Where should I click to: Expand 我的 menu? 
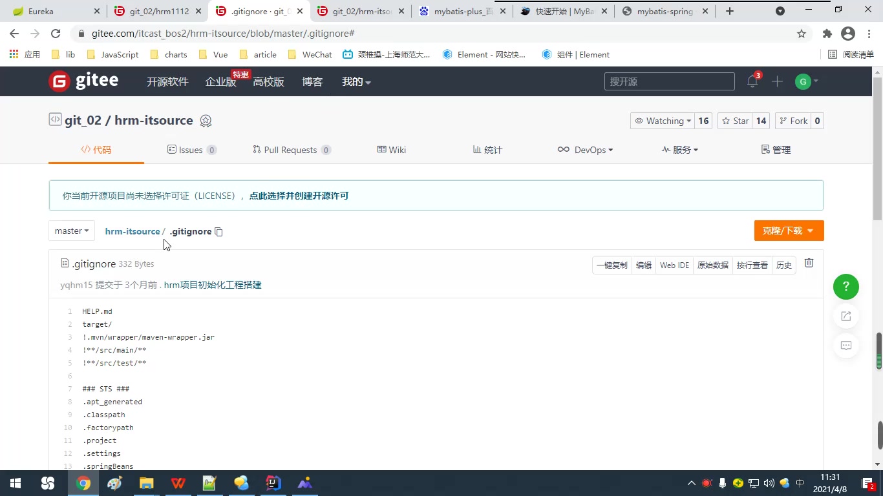pyautogui.click(x=356, y=82)
